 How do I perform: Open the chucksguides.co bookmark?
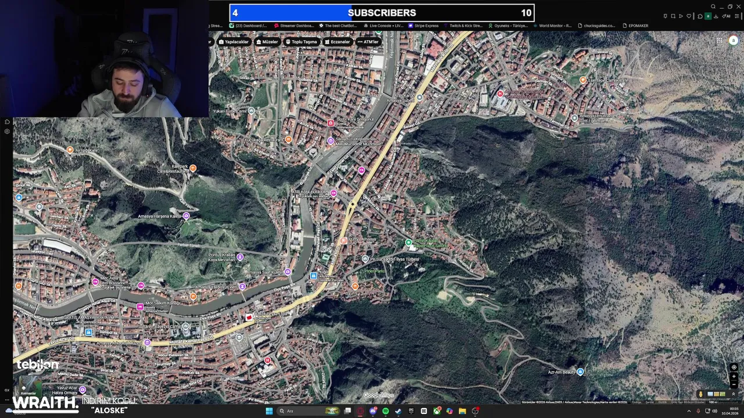[x=596, y=26]
